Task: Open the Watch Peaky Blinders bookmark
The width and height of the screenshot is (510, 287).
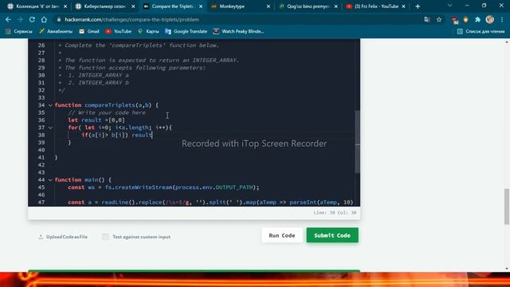Action: coord(238,31)
